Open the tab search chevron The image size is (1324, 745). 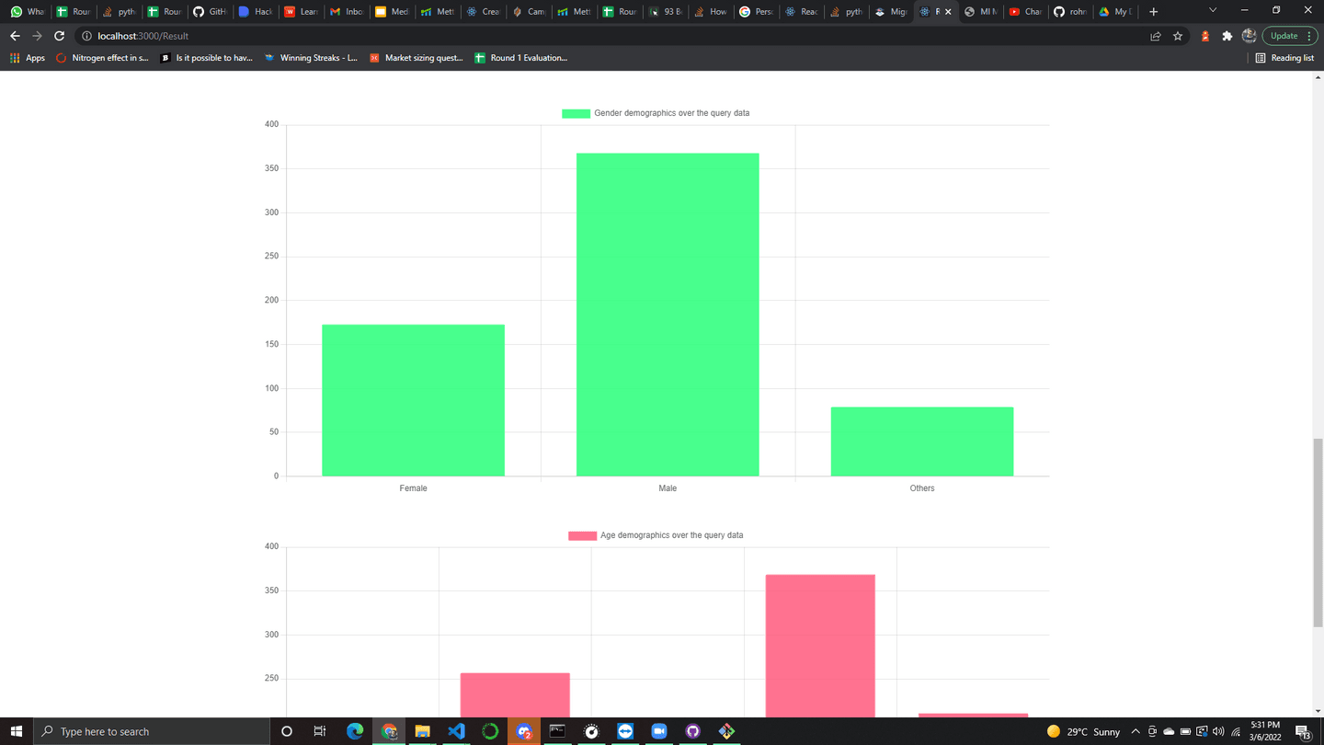[x=1213, y=10]
